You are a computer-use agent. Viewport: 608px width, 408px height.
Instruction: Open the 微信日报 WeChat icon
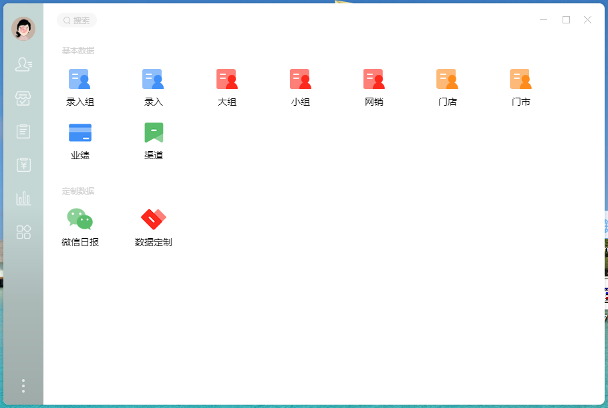point(80,219)
